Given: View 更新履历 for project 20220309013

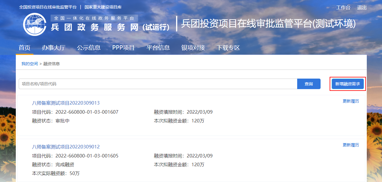Looking at the screenshot, I should coord(351,101).
